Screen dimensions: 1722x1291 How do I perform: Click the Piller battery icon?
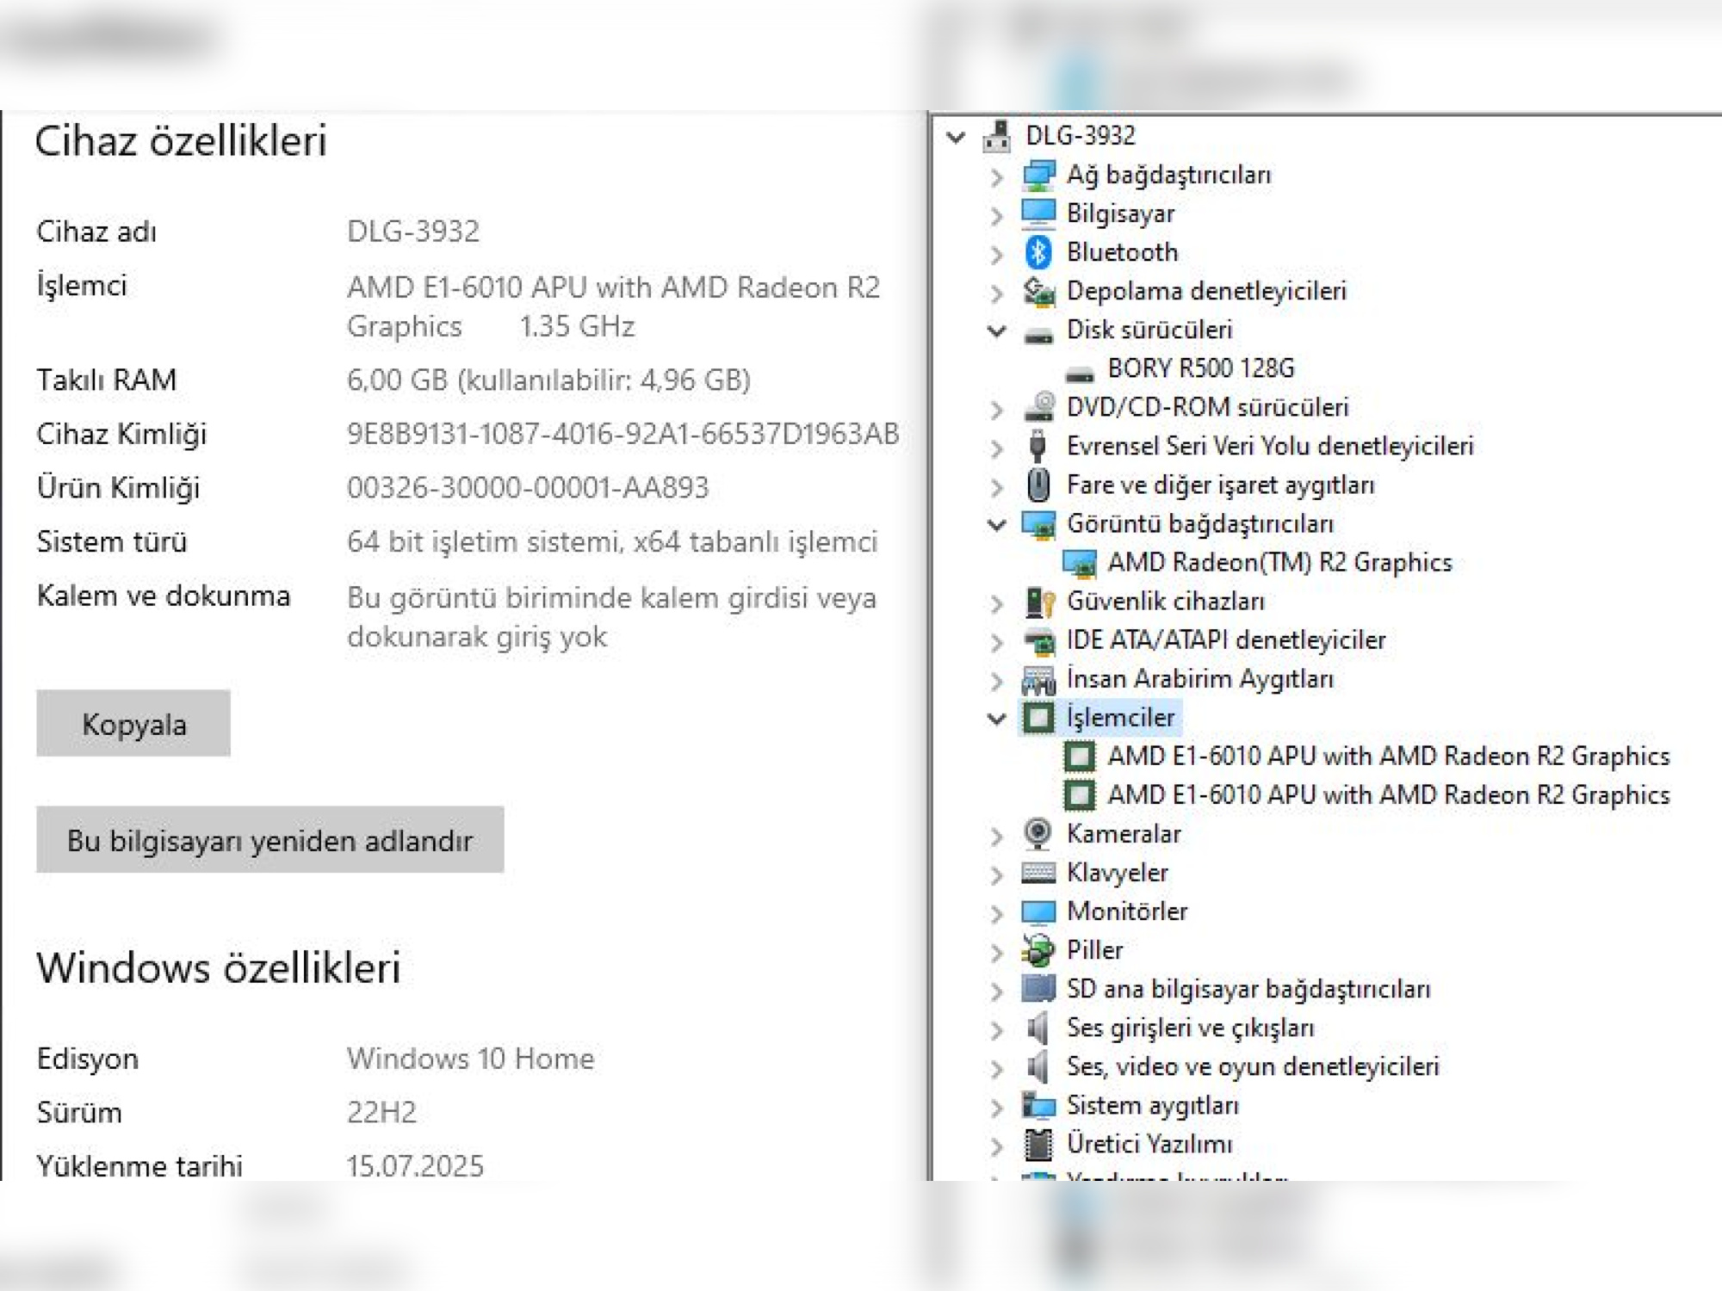pyautogui.click(x=1038, y=950)
